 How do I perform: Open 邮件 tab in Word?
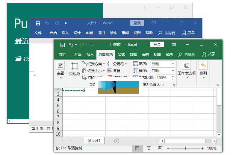tap(113, 33)
